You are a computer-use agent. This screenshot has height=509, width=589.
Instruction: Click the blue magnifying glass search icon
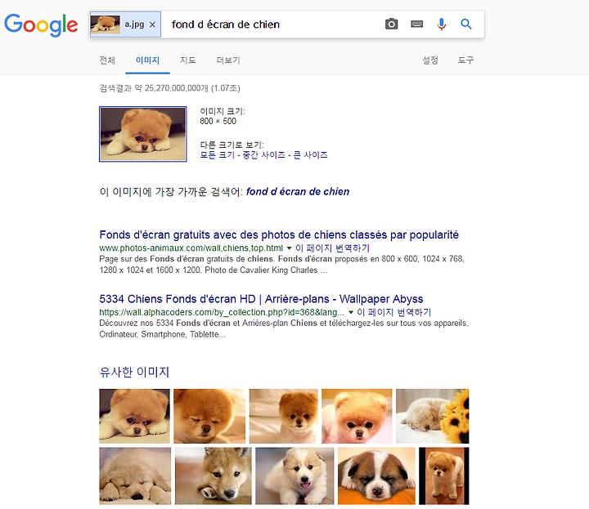[x=466, y=24]
